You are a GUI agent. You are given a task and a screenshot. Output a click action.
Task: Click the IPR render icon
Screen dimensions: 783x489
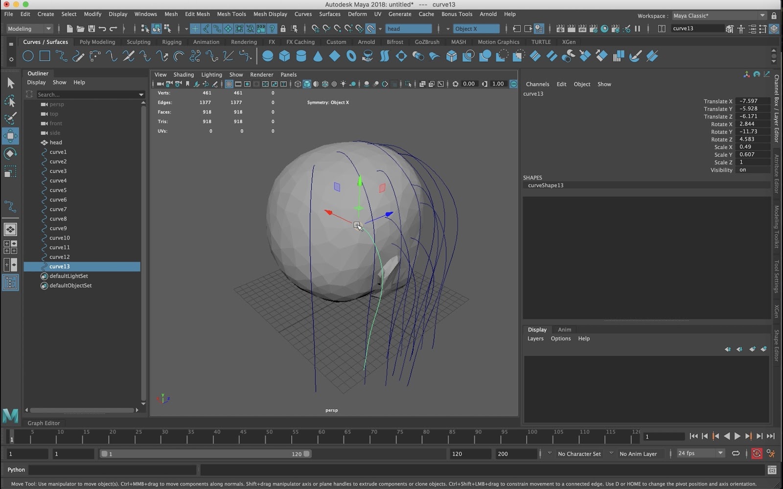(582, 29)
